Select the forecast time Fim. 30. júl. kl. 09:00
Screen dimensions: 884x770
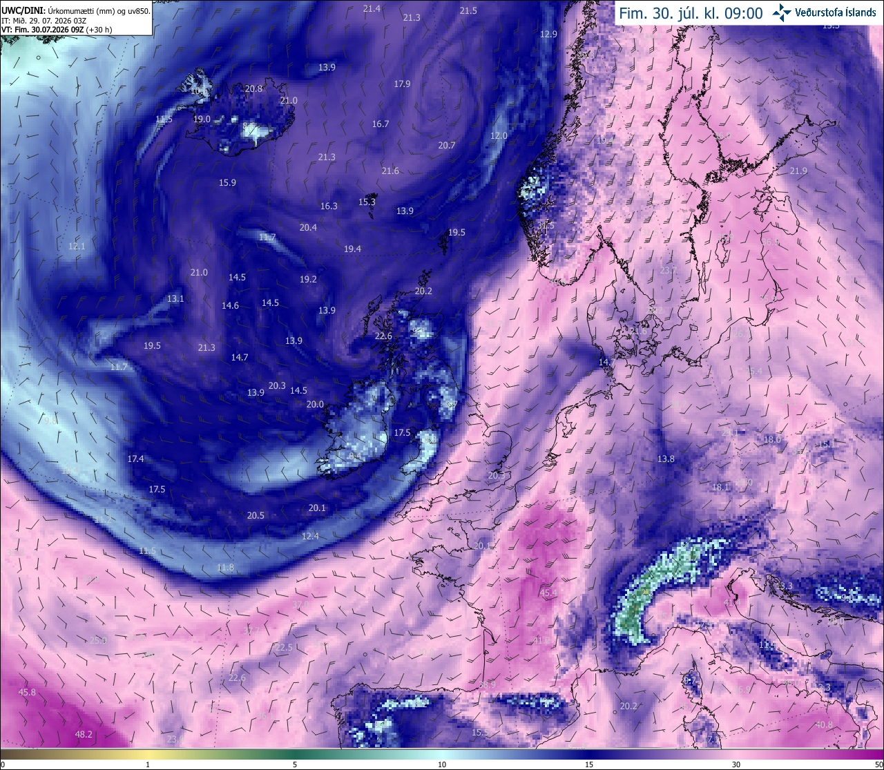tap(691, 13)
